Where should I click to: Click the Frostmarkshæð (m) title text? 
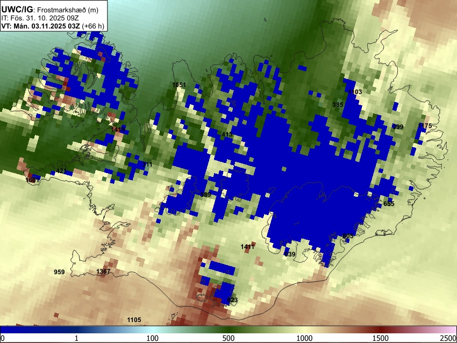coord(68,10)
